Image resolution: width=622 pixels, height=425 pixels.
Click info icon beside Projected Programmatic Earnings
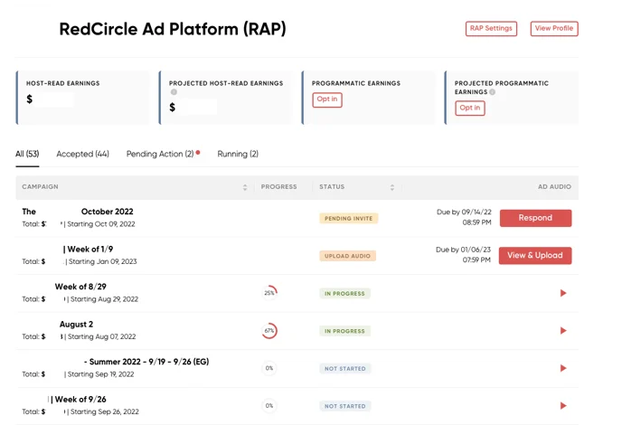click(493, 92)
